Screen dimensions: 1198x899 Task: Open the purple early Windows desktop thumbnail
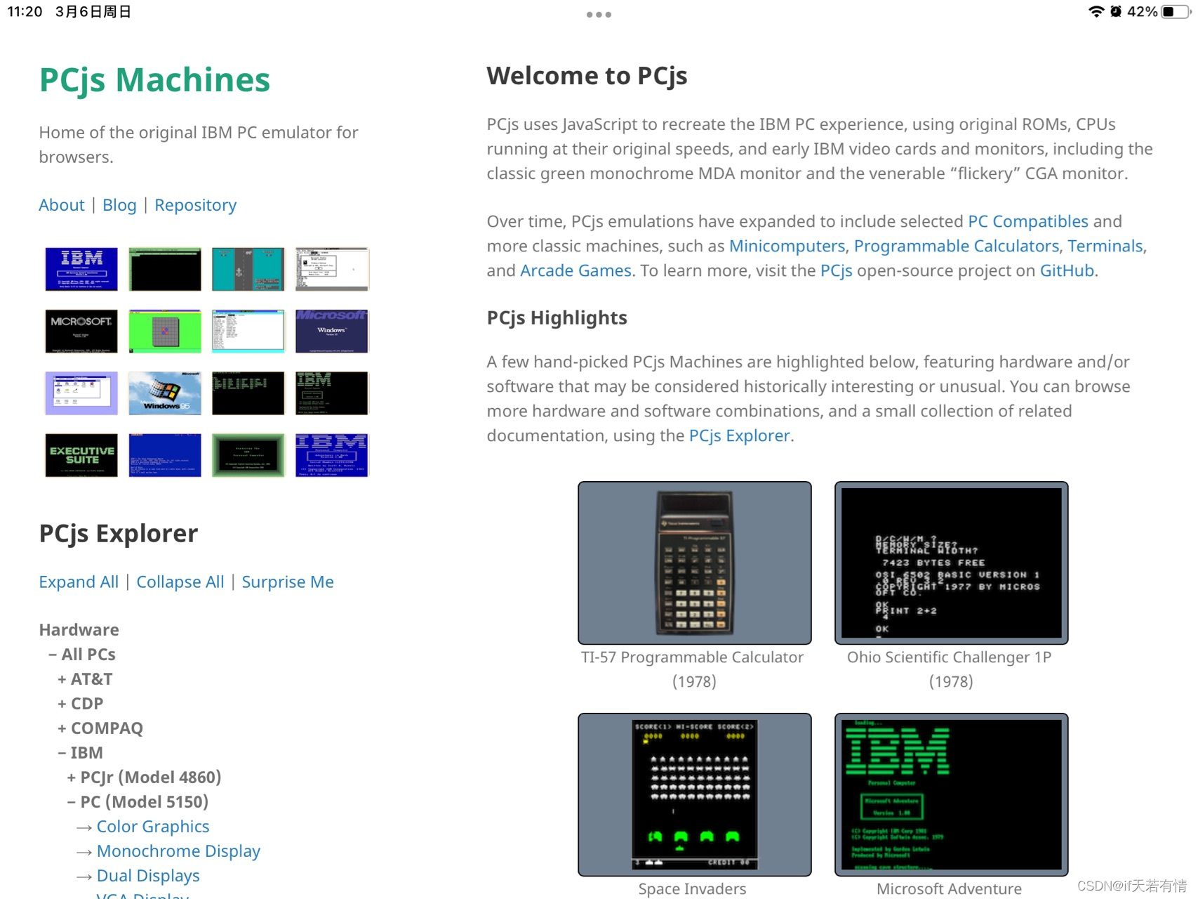tap(81, 393)
